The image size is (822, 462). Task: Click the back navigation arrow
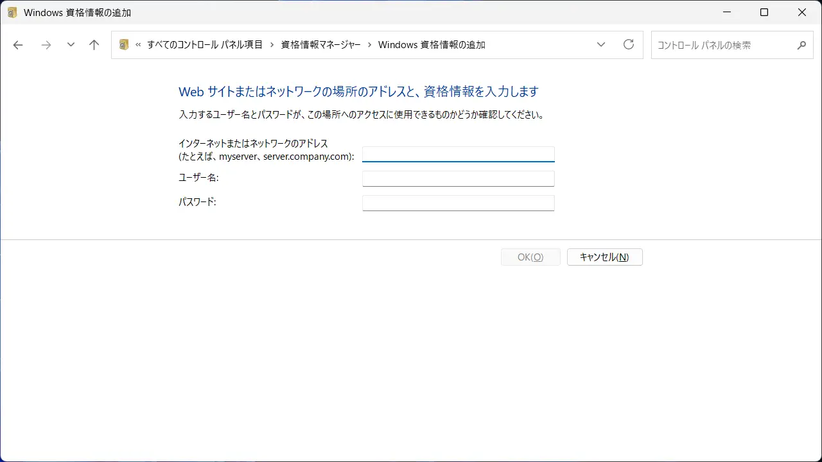[17, 44]
